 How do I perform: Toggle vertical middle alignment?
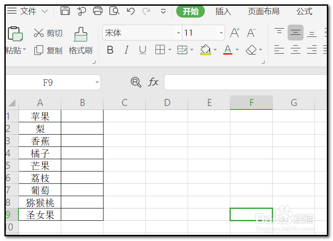(x=296, y=33)
